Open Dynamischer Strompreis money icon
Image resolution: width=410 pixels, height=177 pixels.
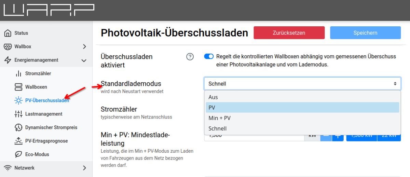(x=18, y=127)
